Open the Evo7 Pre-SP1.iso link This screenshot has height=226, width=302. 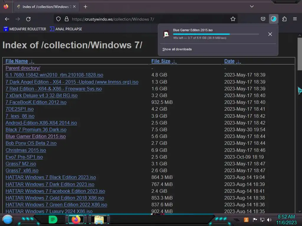click(24, 157)
